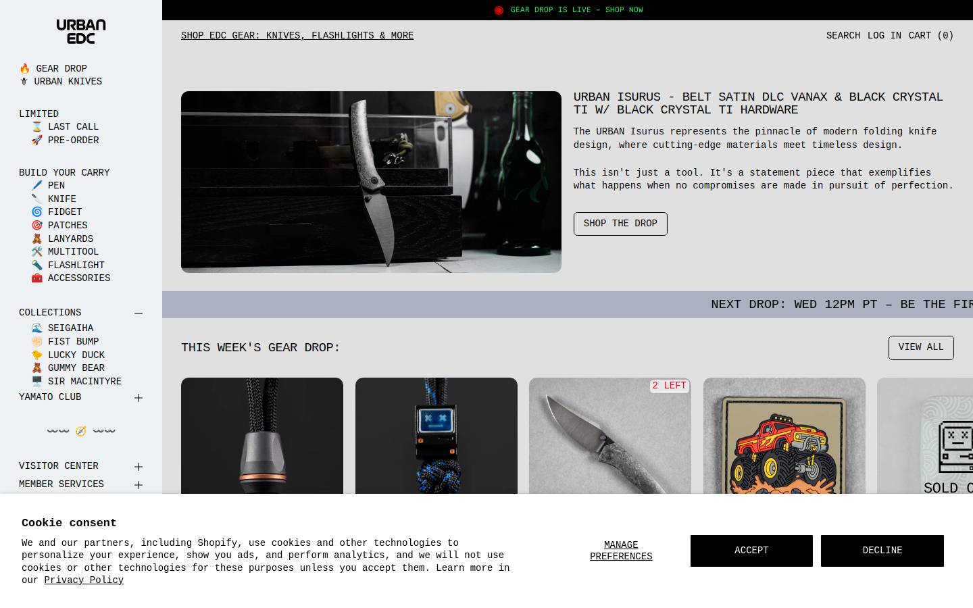Viewport: 973px width, 608px height.
Task: Open the black lanyard bead product image
Action: pyautogui.click(x=262, y=436)
